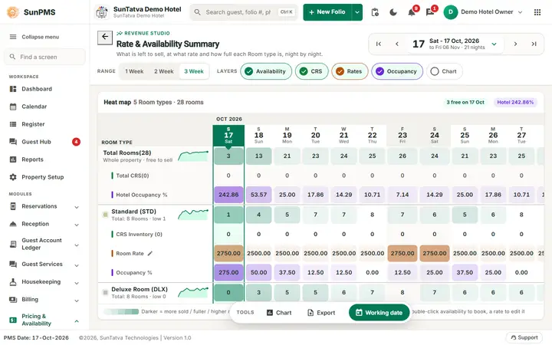
Task: Jump to first date range arrow
Action: pyautogui.click(x=379, y=44)
